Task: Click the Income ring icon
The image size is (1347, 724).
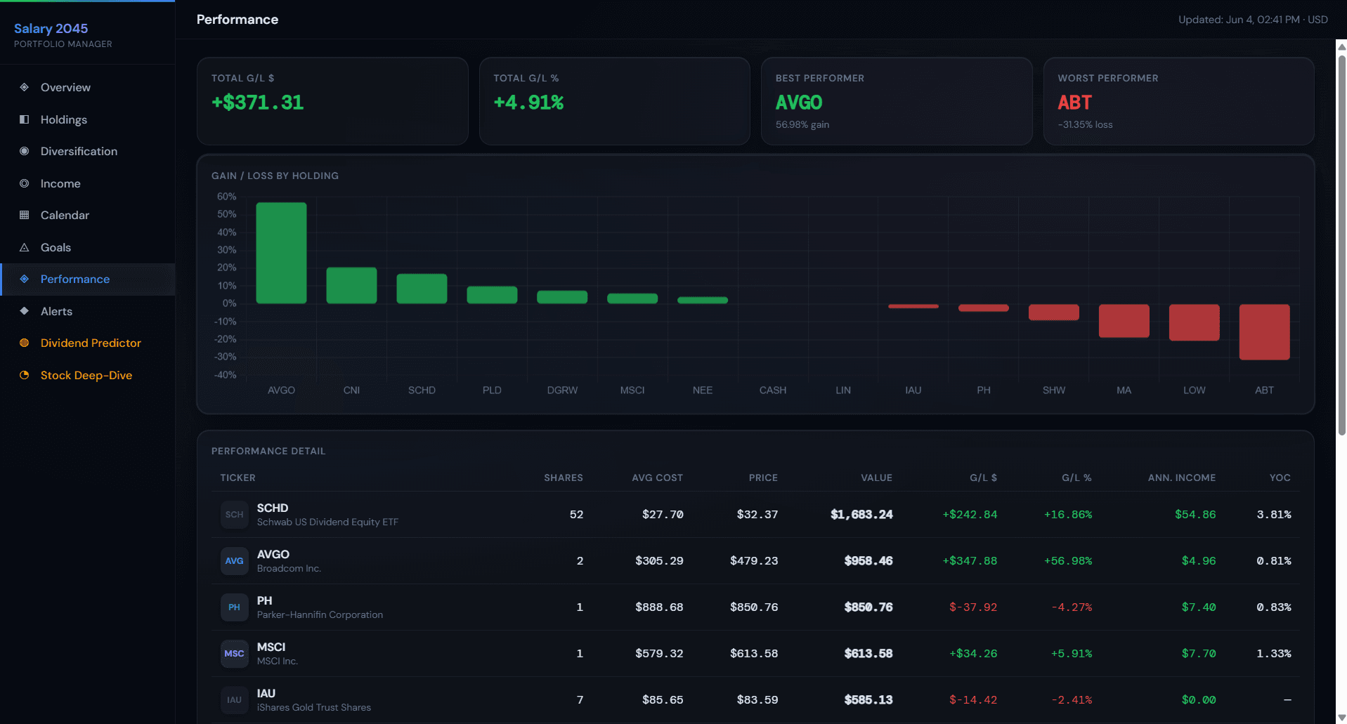Action: coord(25,183)
